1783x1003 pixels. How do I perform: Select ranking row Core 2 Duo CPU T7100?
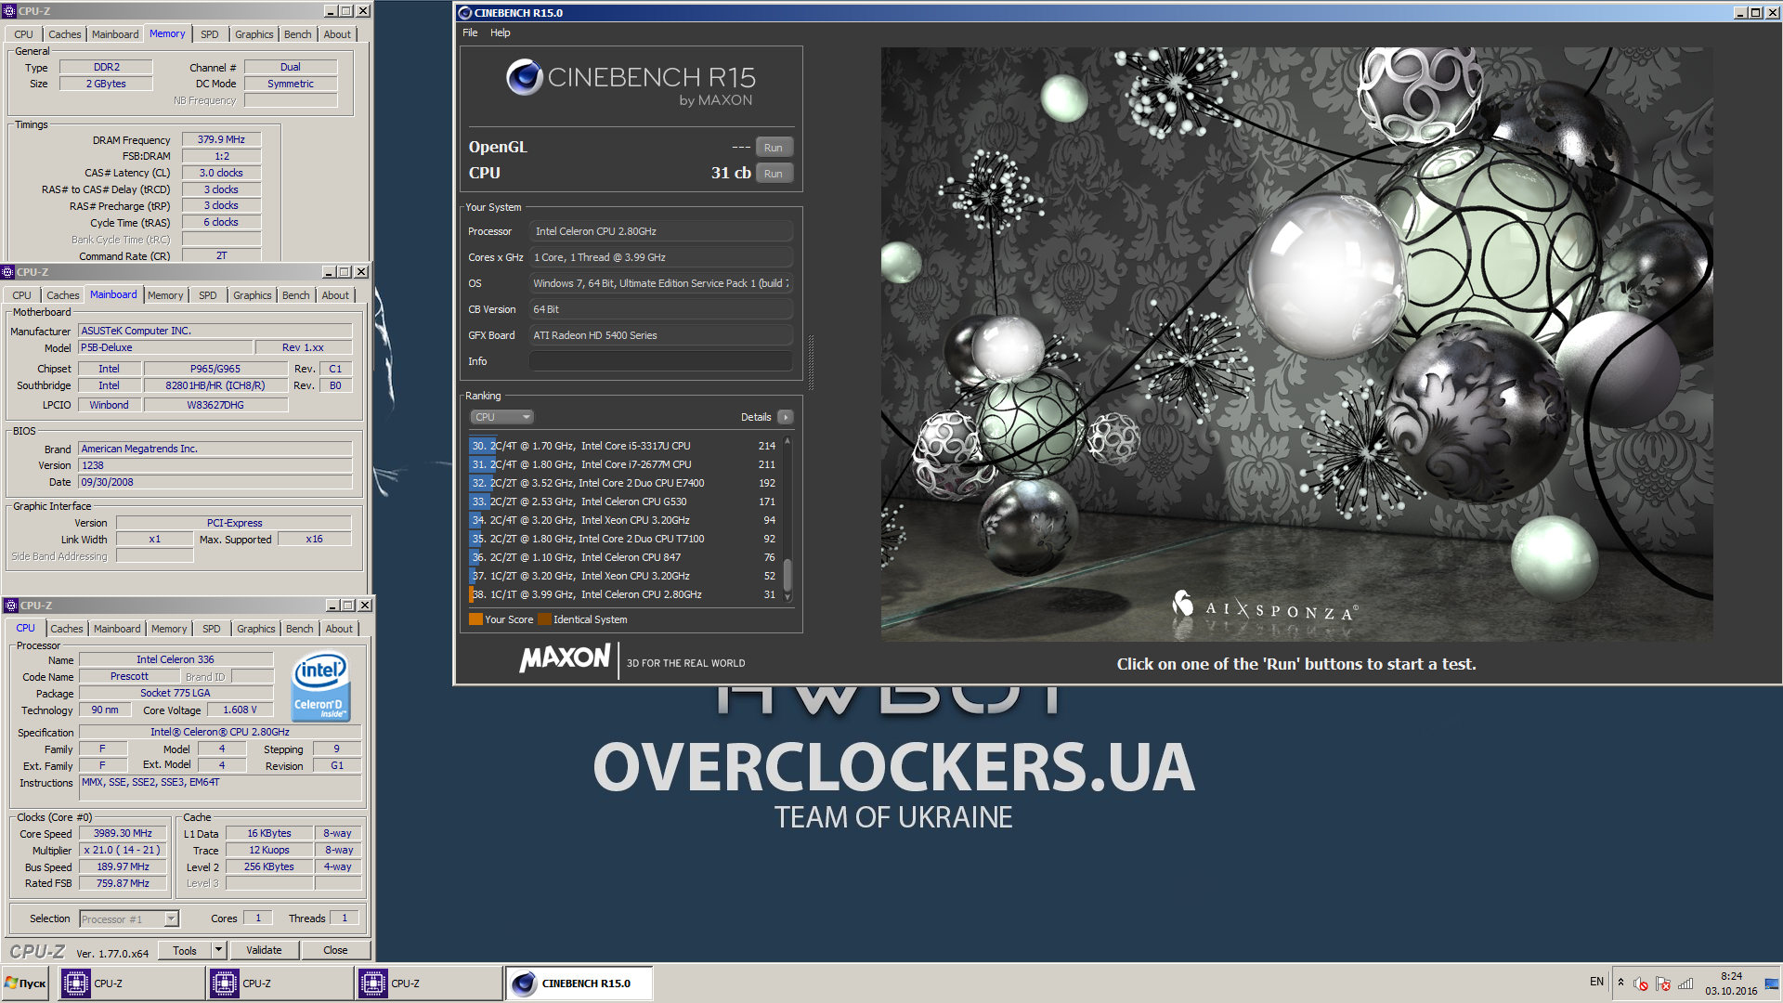[623, 539]
